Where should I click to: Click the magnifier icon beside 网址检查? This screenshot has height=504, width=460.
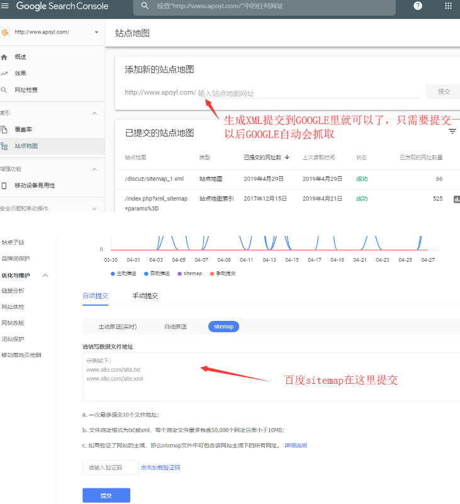[x=4, y=90]
